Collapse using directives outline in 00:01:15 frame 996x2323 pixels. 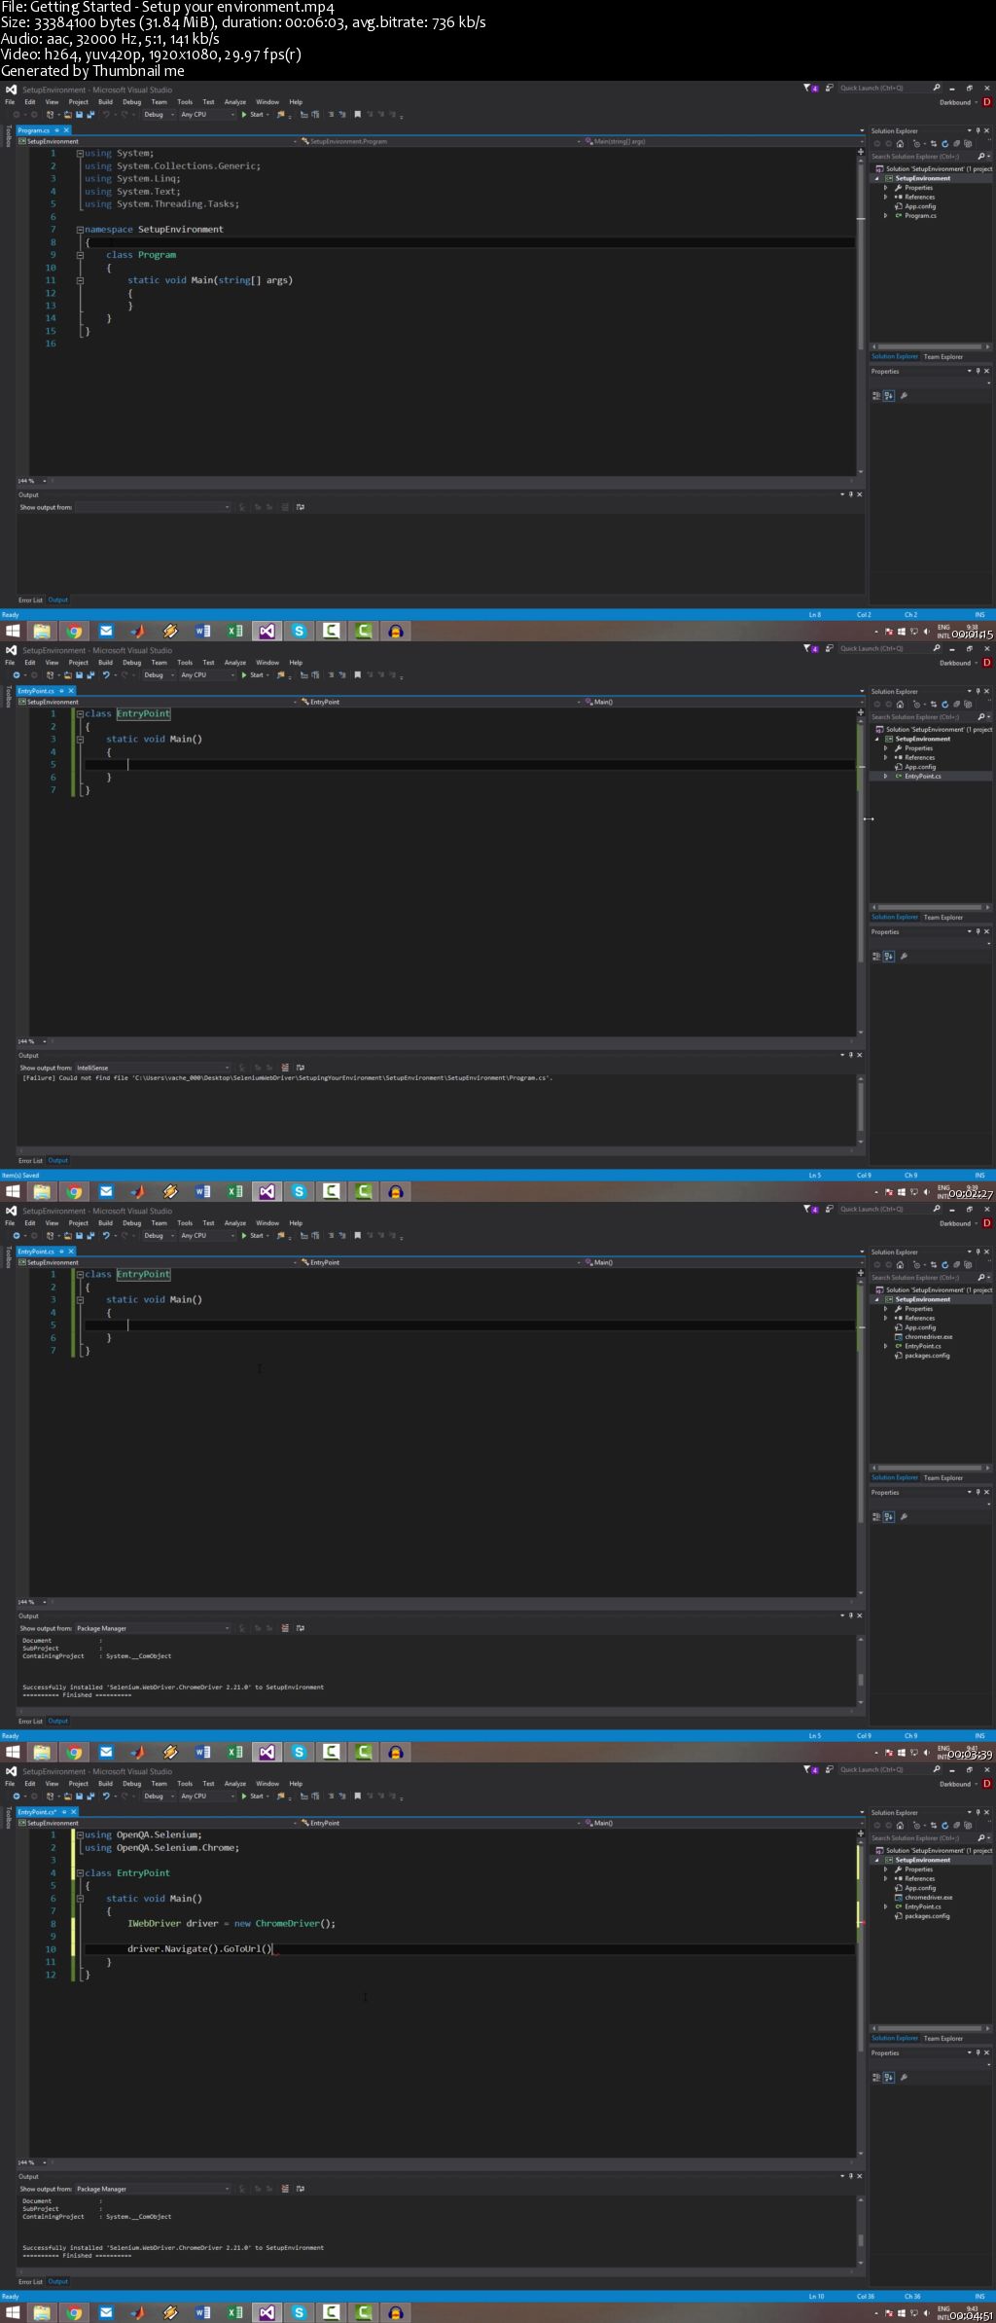tap(80, 154)
